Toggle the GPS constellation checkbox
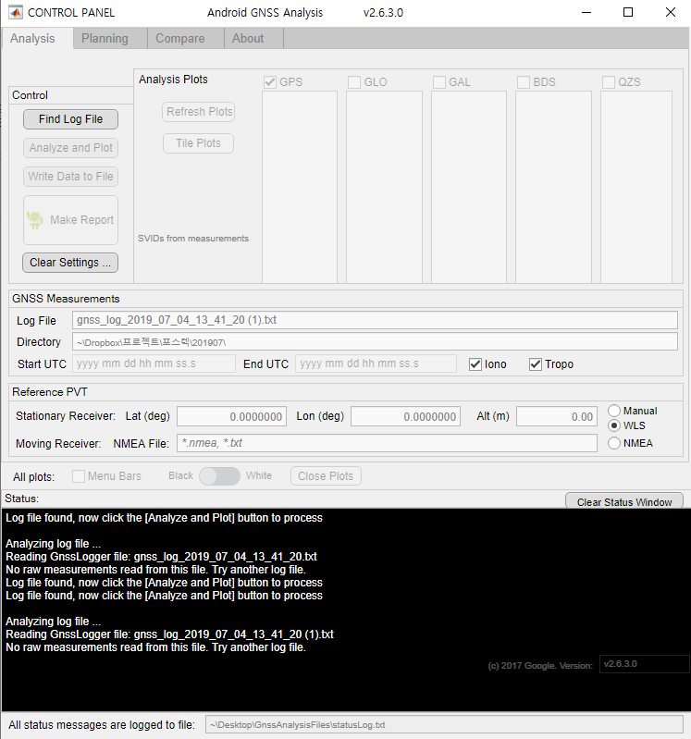The image size is (691, 739). click(271, 82)
